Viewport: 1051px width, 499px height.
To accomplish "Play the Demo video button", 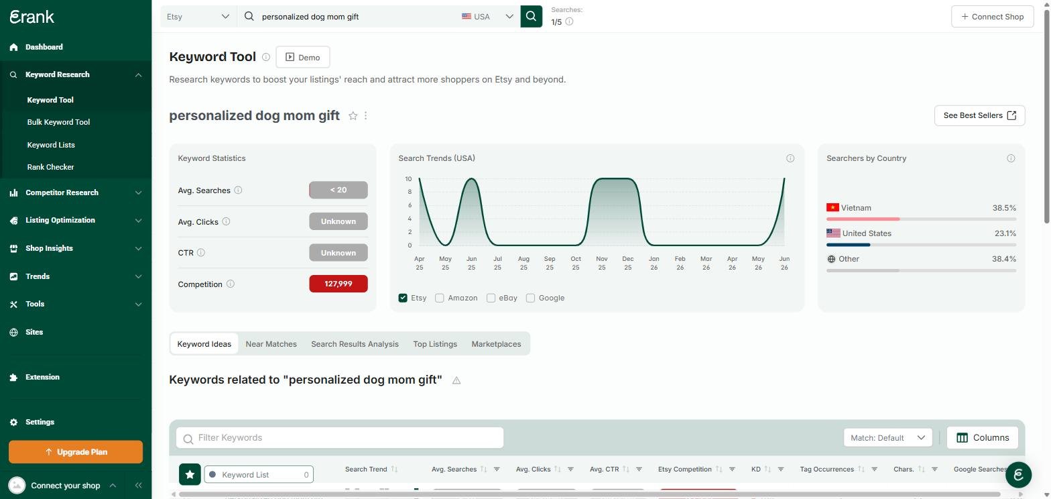I will 302,57.
